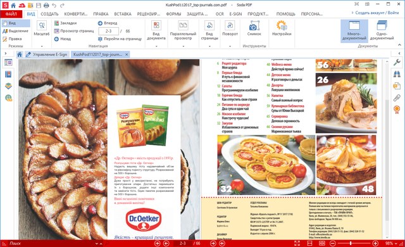
Task: Switch to the ВСТАВКА ribbon tab
Action: 123,14
